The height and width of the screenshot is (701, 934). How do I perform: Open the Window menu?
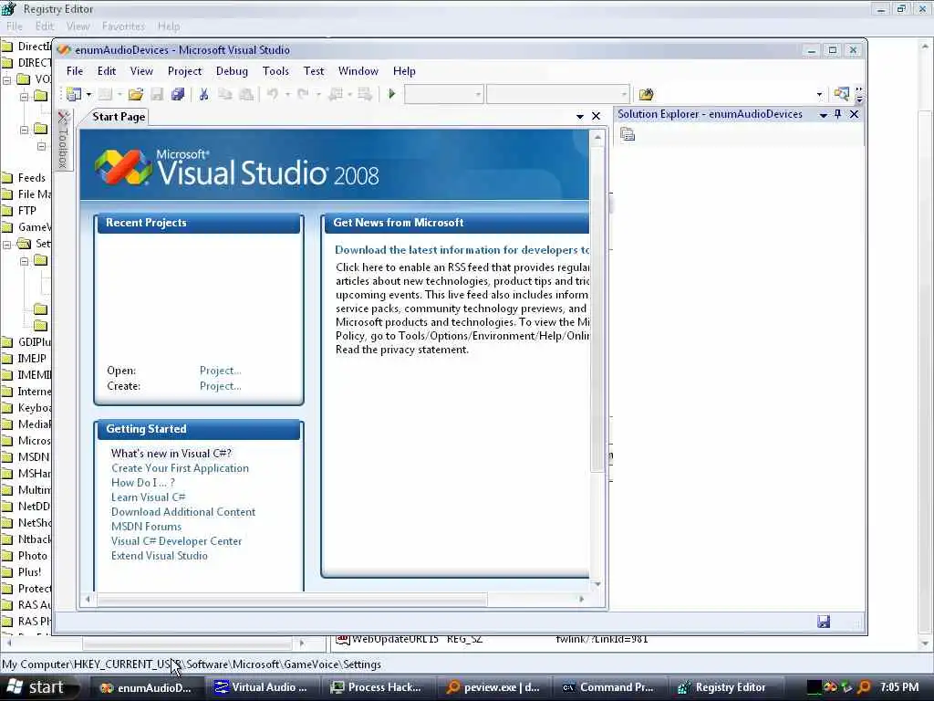(x=358, y=71)
